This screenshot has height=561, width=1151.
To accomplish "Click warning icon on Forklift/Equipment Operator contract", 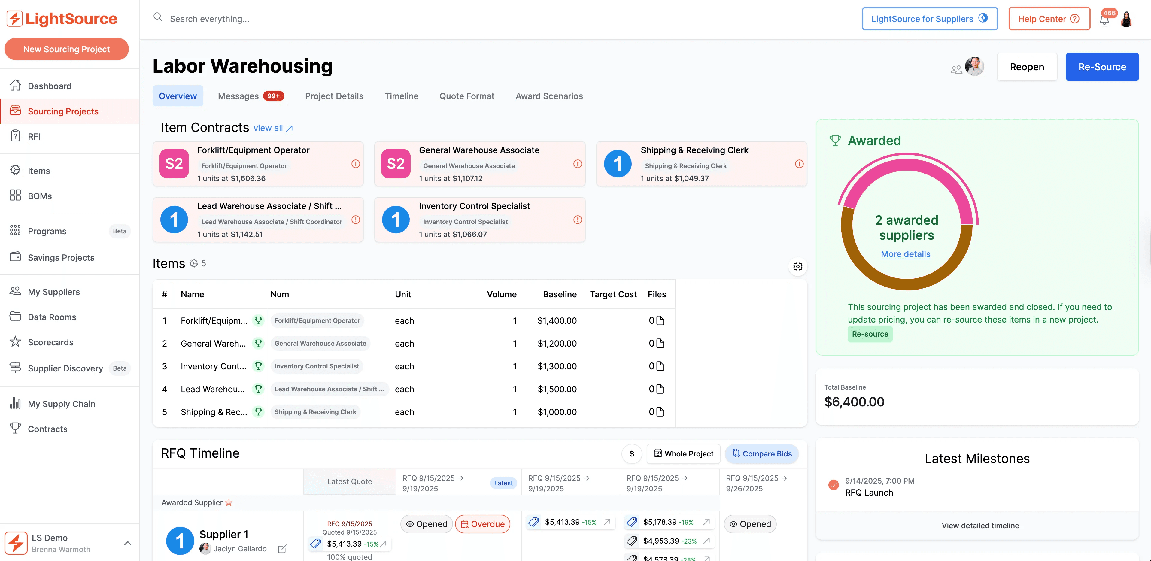I will (356, 164).
